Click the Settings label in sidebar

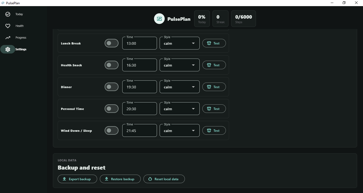[x=21, y=49]
